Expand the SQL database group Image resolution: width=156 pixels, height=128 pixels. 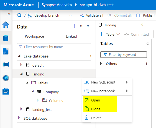pyautogui.click(x=19, y=118)
